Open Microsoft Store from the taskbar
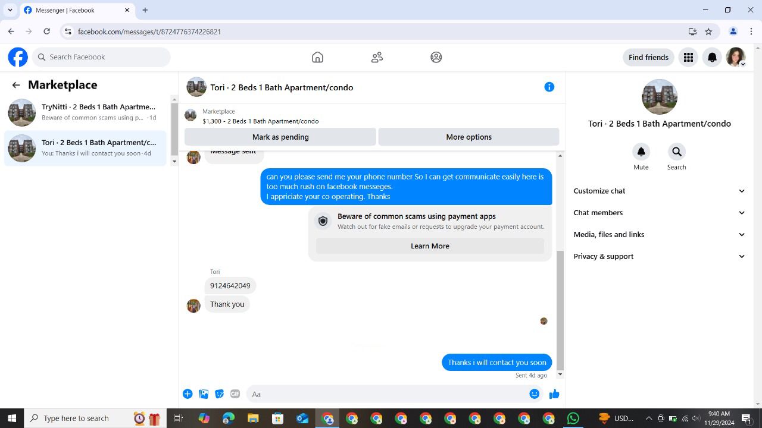 point(277,418)
